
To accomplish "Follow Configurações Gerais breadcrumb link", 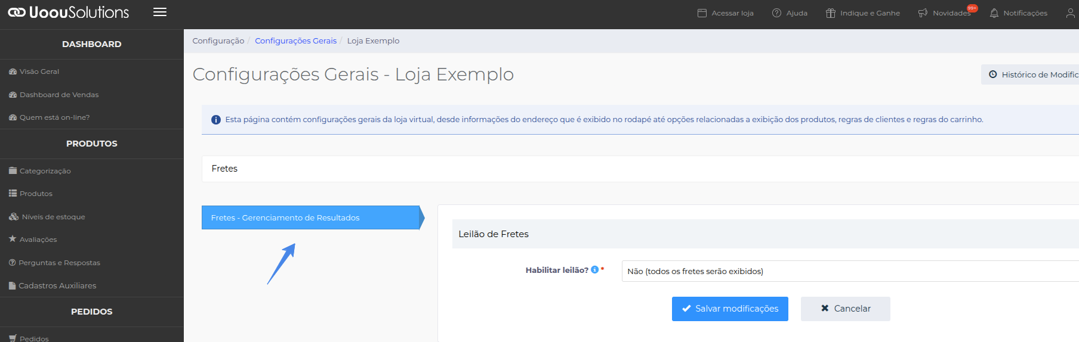I will [x=295, y=41].
